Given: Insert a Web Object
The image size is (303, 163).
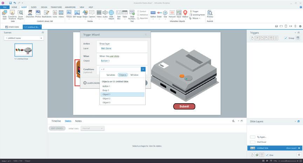Looking at the screenshot, I should click(x=111, y=15).
